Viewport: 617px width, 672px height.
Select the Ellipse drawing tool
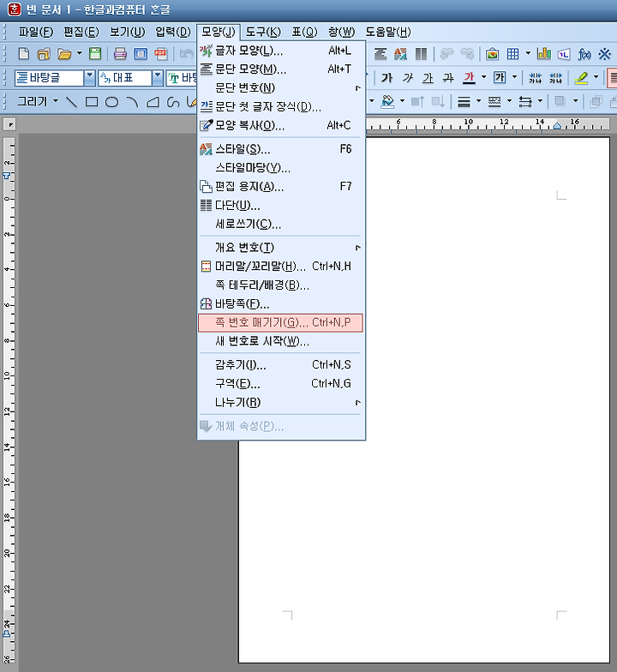(111, 102)
